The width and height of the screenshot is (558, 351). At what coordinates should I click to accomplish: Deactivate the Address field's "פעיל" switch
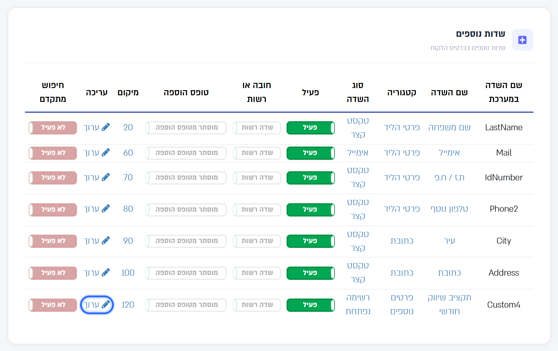coord(310,273)
